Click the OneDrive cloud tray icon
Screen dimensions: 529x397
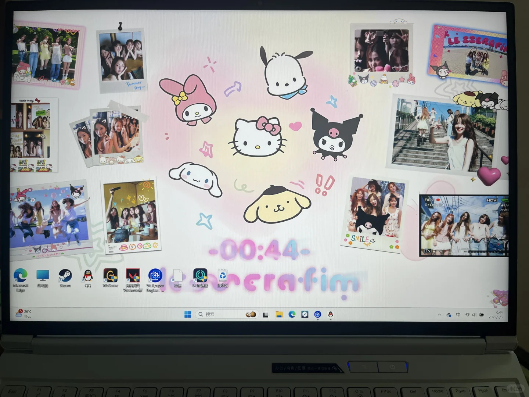pos(449,315)
